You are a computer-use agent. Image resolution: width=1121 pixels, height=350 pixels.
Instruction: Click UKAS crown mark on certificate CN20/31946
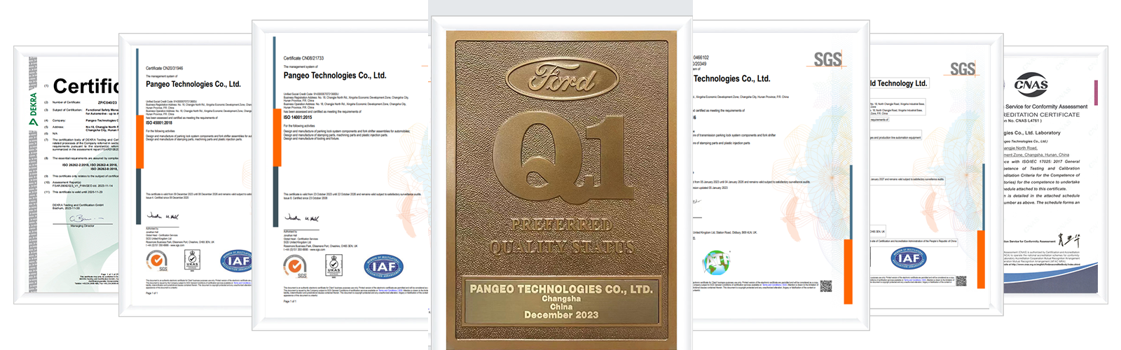click(x=192, y=261)
